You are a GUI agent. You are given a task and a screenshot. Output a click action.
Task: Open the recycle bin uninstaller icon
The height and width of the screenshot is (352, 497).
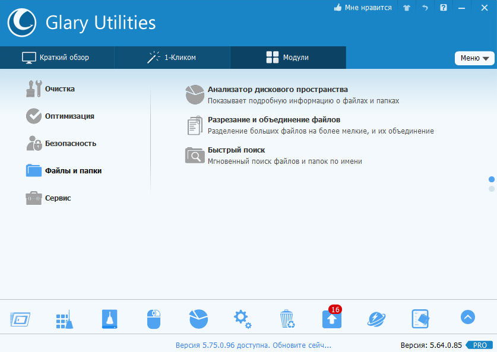point(287,319)
